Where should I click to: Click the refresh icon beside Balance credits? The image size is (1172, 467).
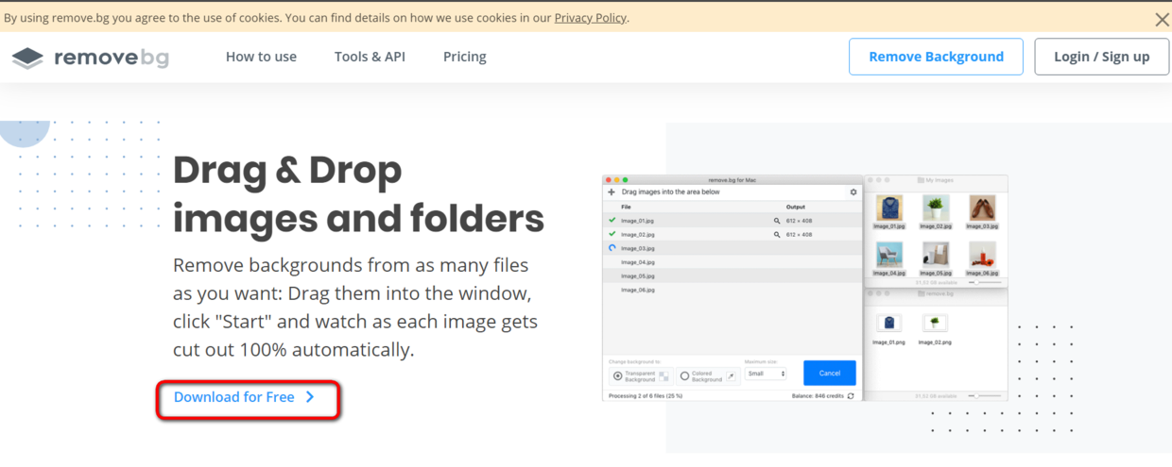(851, 395)
